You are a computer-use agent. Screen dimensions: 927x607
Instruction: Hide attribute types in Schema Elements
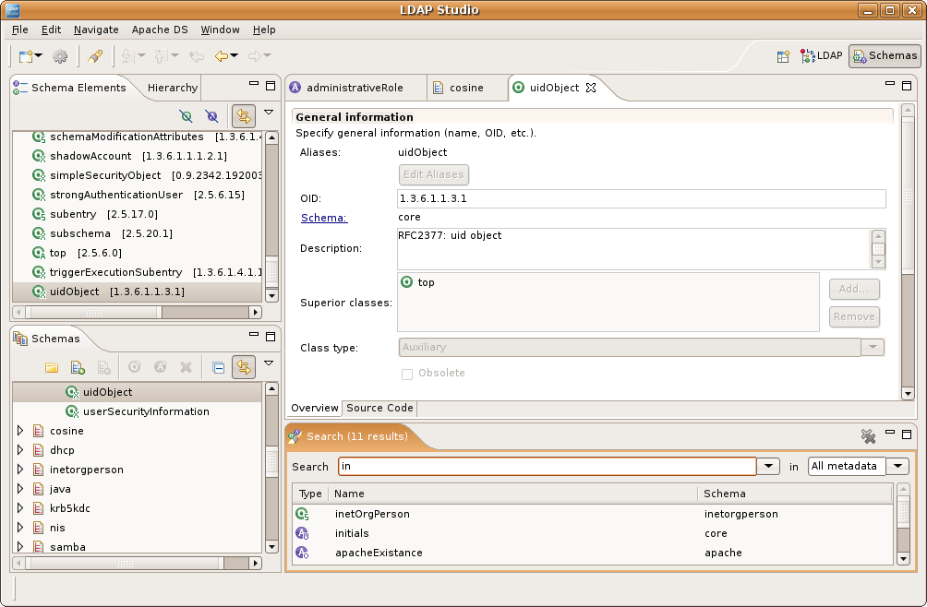(x=211, y=116)
